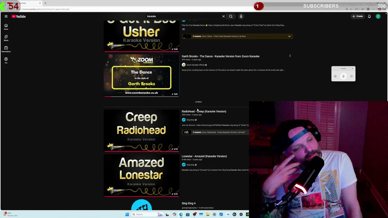Open the account avatar menu

(x=378, y=16)
